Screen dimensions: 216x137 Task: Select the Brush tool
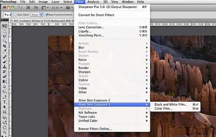click(5, 61)
